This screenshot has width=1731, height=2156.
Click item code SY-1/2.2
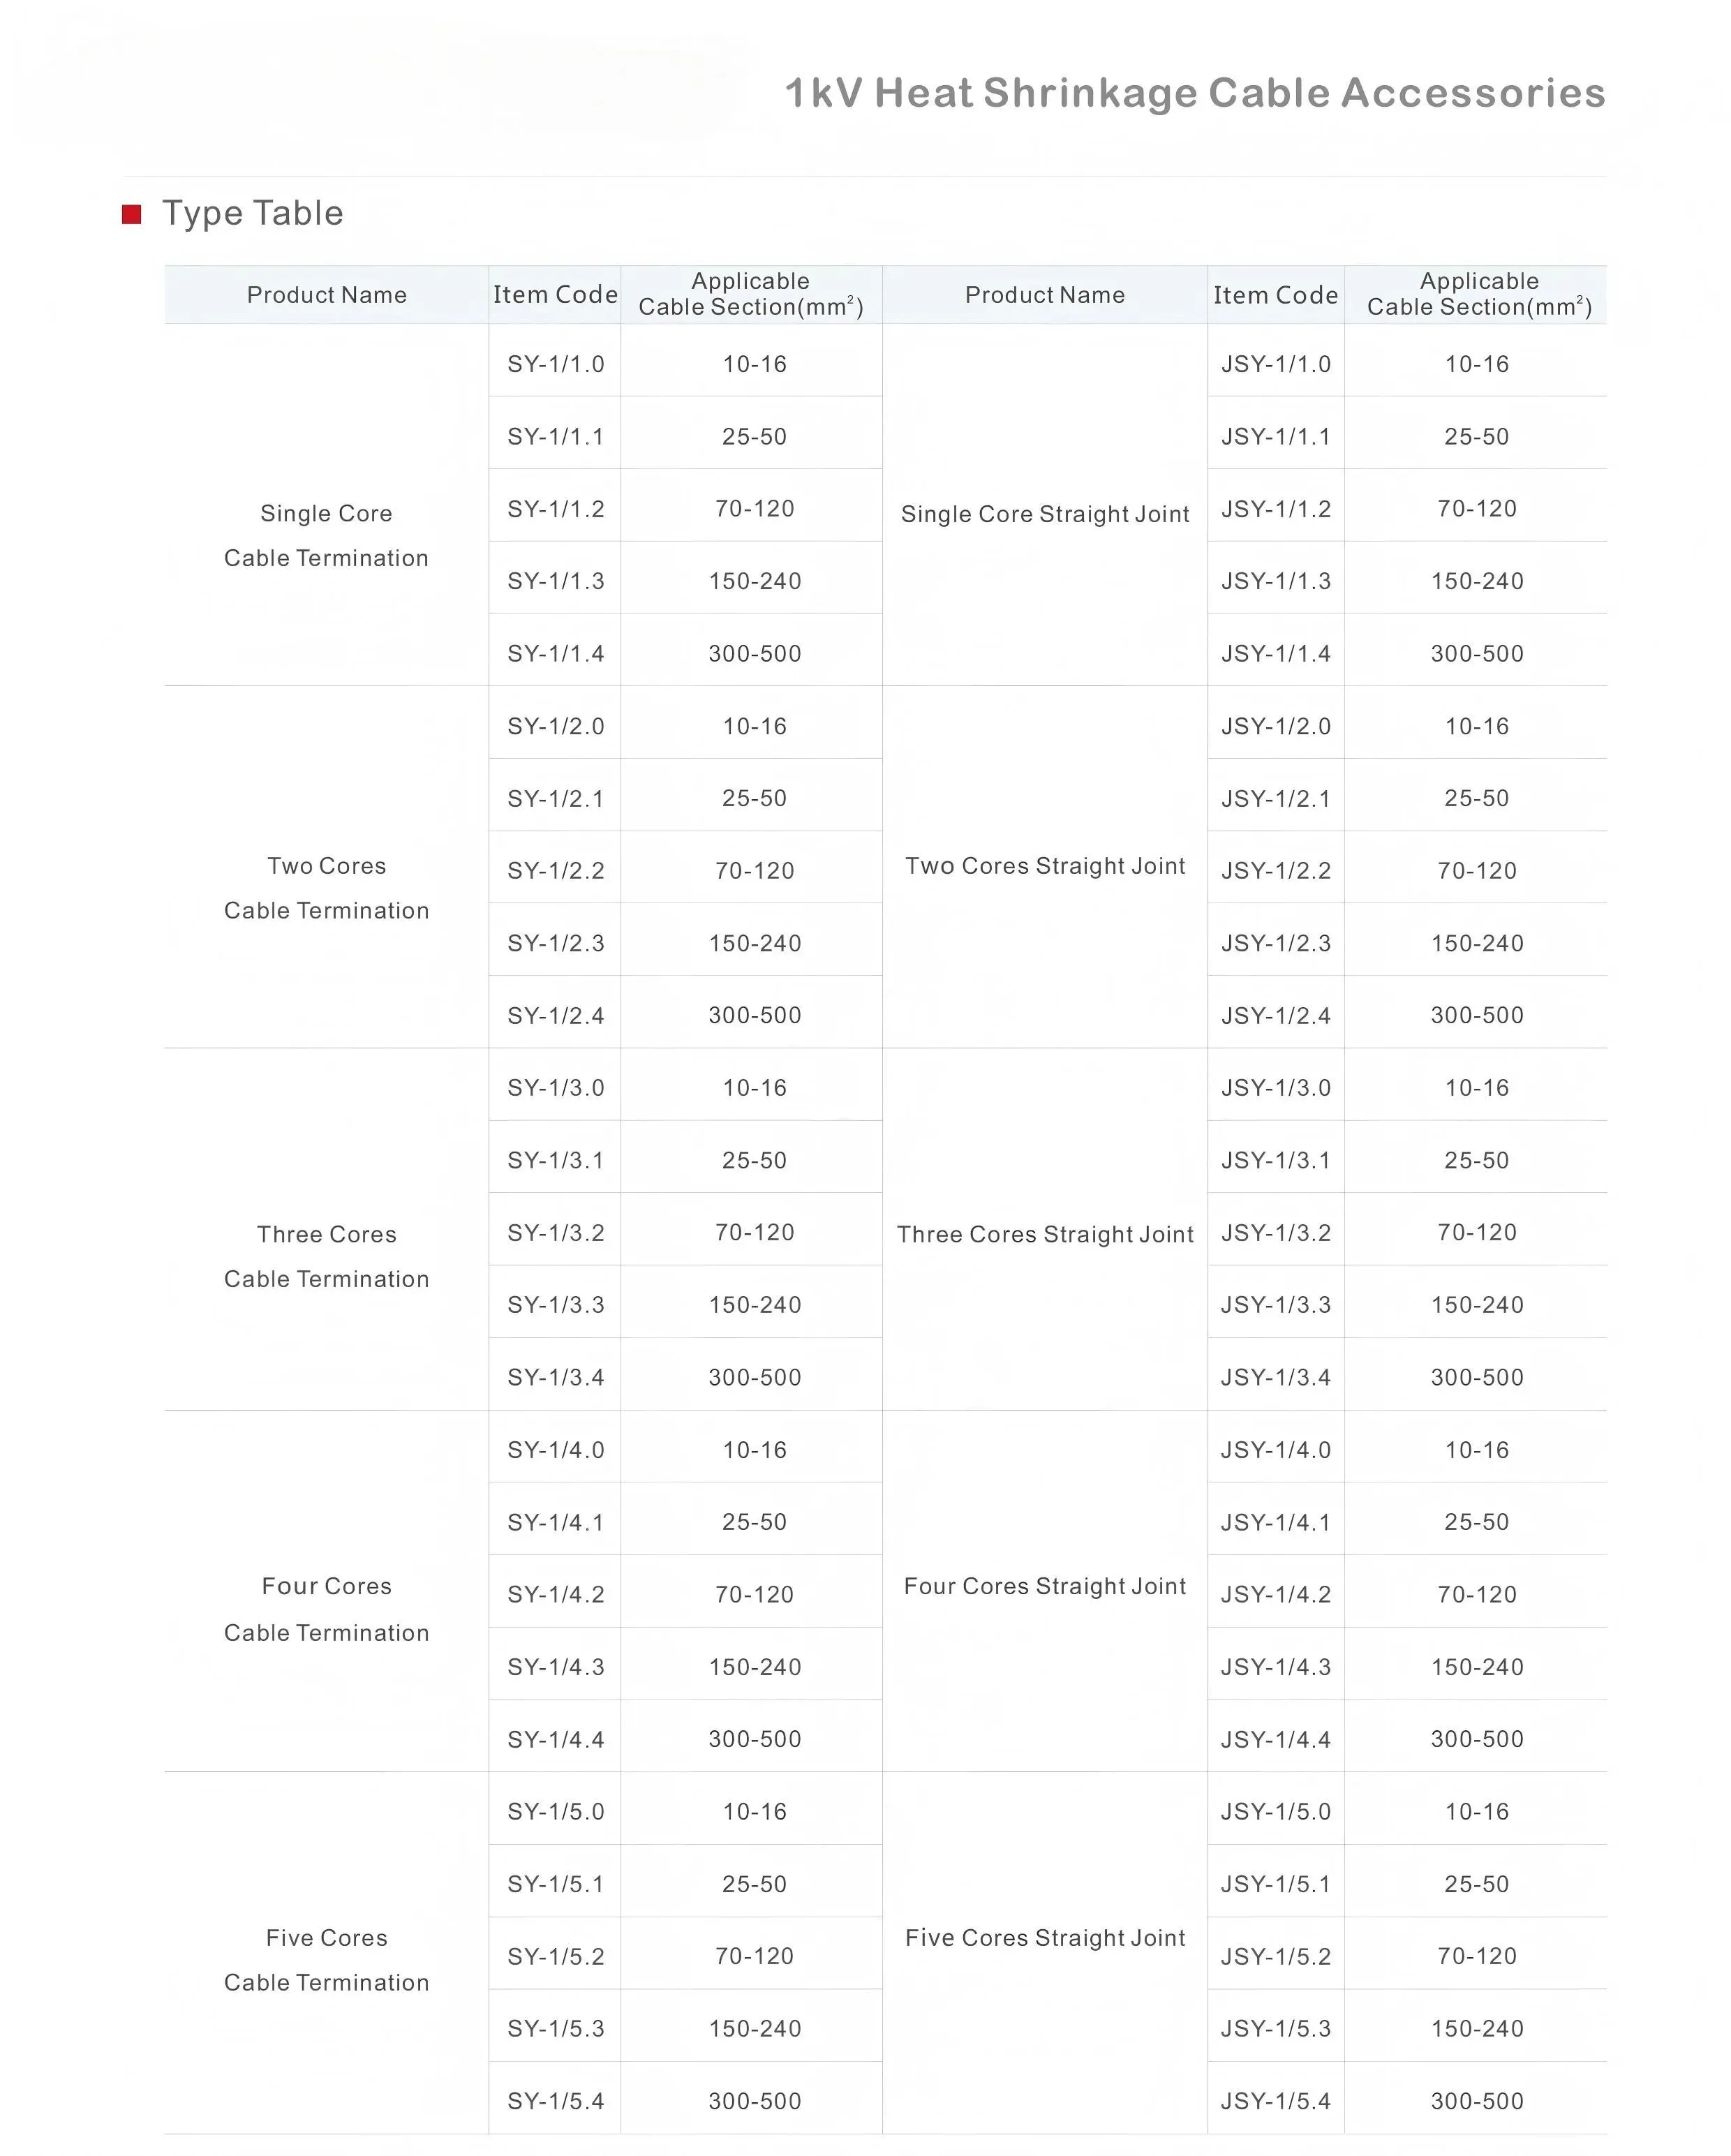pos(555,870)
